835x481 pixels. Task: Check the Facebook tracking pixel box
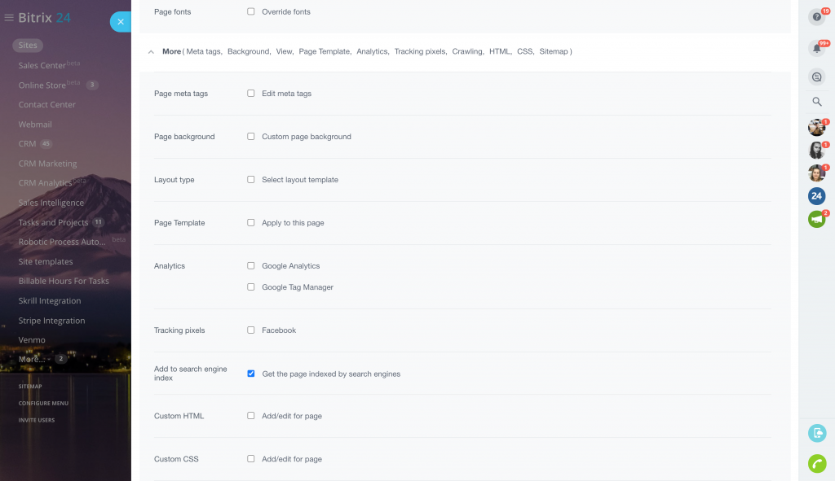tap(251, 330)
